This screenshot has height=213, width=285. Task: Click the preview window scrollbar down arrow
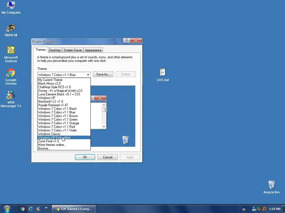click(104, 127)
